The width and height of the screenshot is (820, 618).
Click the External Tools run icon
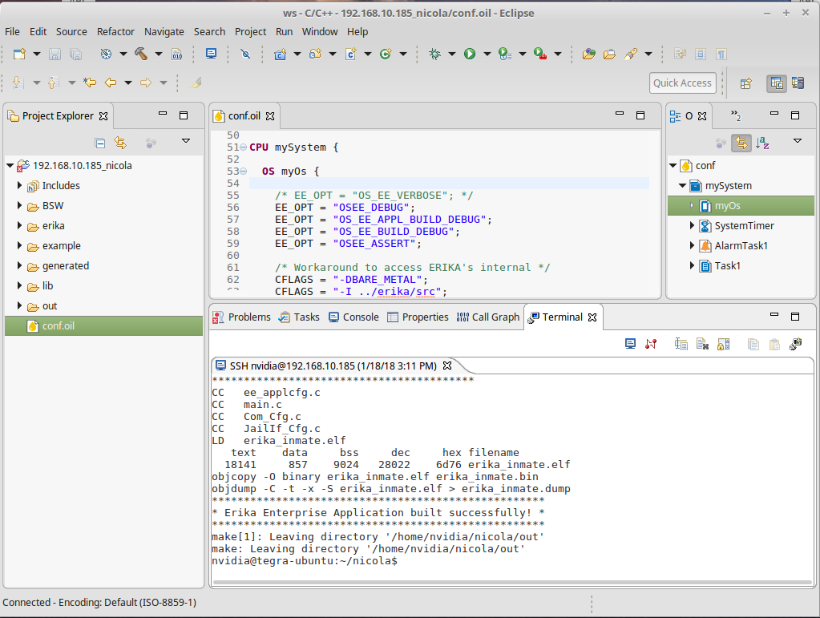(540, 54)
